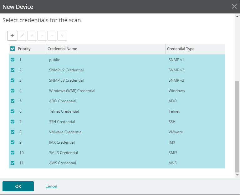Sort by the Credential Name column header
This screenshot has height=195, width=240.
(62, 49)
